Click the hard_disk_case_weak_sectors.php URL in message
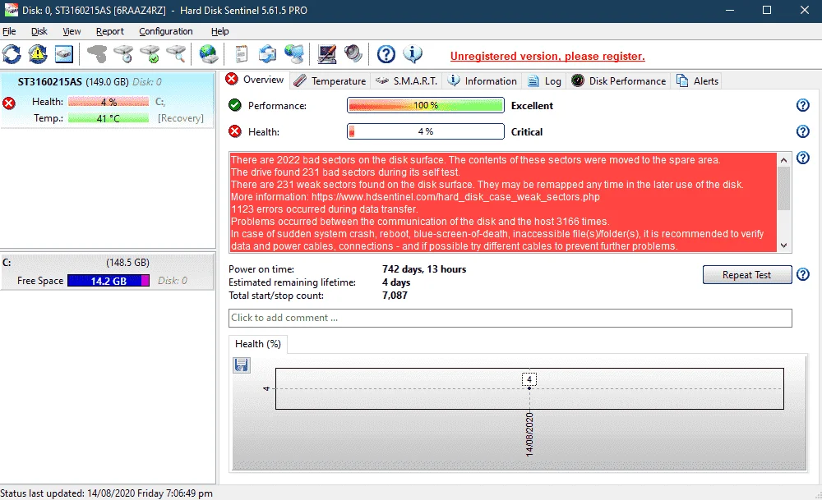The height and width of the screenshot is (500, 822). 455,197
